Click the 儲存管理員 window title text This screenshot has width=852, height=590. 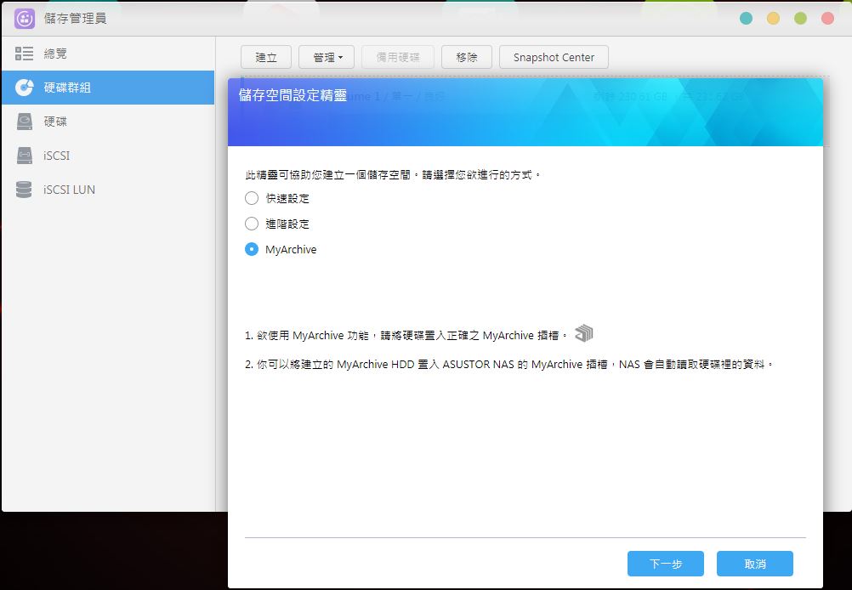point(75,19)
